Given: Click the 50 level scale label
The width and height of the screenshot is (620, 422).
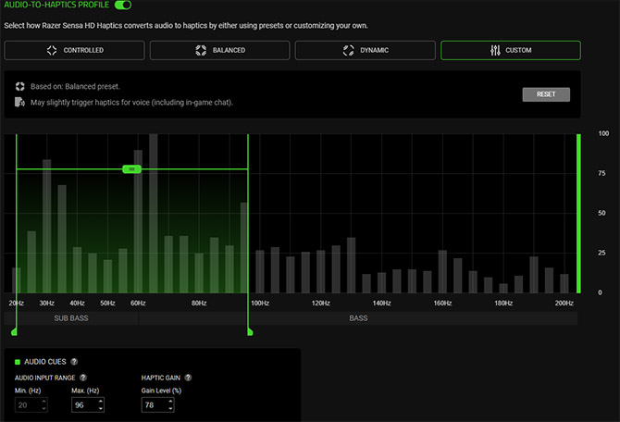Looking at the screenshot, I should click(x=601, y=213).
